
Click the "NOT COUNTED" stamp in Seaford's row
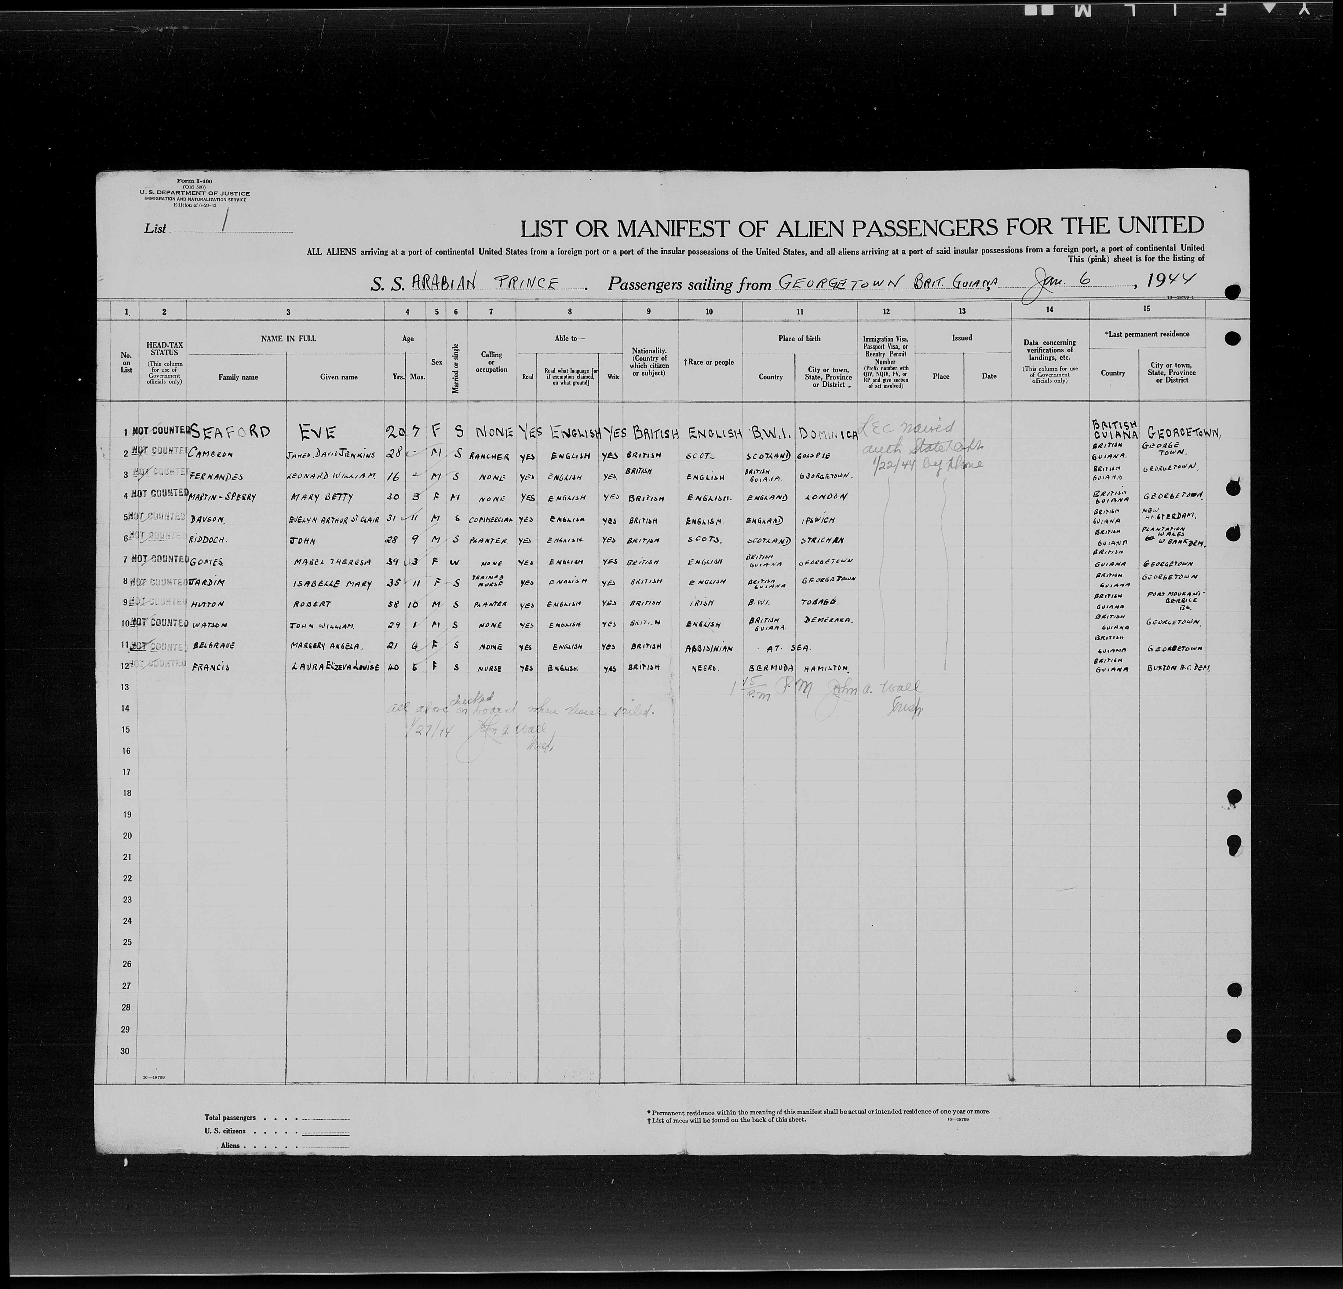click(160, 431)
